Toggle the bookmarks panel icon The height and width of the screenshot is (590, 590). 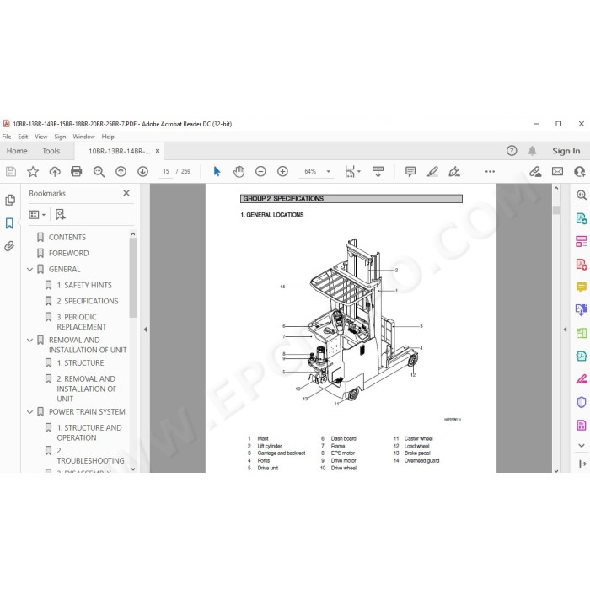9,223
